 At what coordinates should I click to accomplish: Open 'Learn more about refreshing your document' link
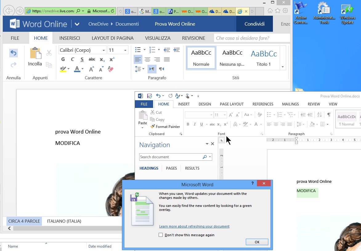coord(194,226)
